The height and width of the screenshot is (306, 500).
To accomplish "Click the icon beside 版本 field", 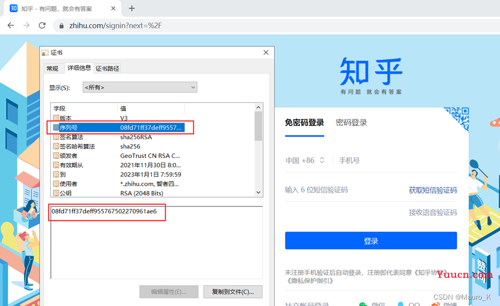I will pyautogui.click(x=56, y=118).
